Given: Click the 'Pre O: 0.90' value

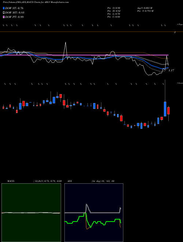Looking at the screenshot, I should 114,8.
